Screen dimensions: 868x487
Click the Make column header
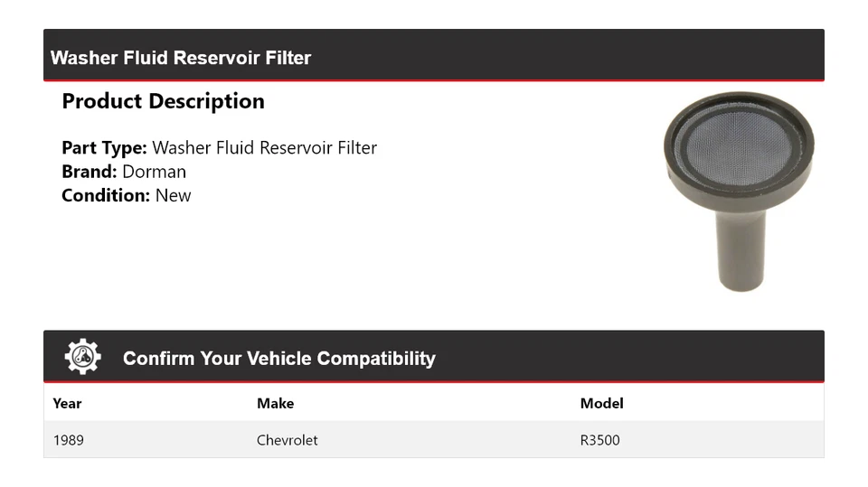click(275, 403)
